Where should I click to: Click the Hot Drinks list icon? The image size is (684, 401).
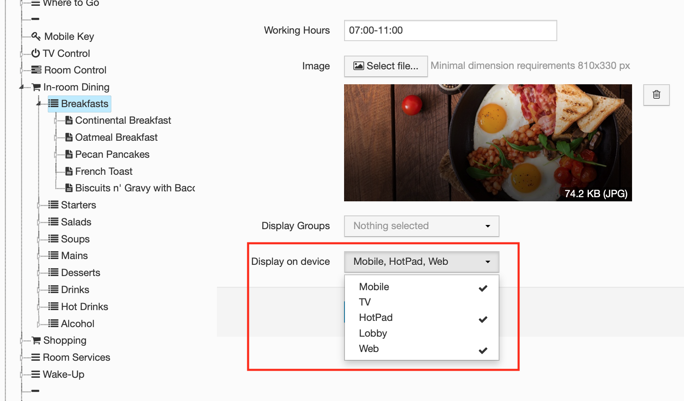coord(53,306)
